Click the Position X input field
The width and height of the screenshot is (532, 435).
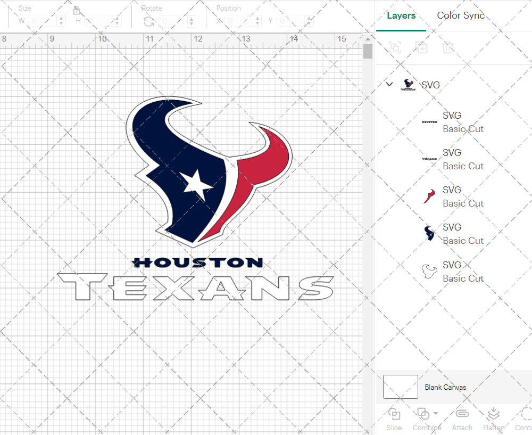tap(239, 21)
